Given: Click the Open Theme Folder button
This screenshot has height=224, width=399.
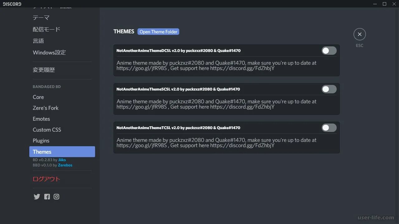Looking at the screenshot, I should pyautogui.click(x=158, y=32).
